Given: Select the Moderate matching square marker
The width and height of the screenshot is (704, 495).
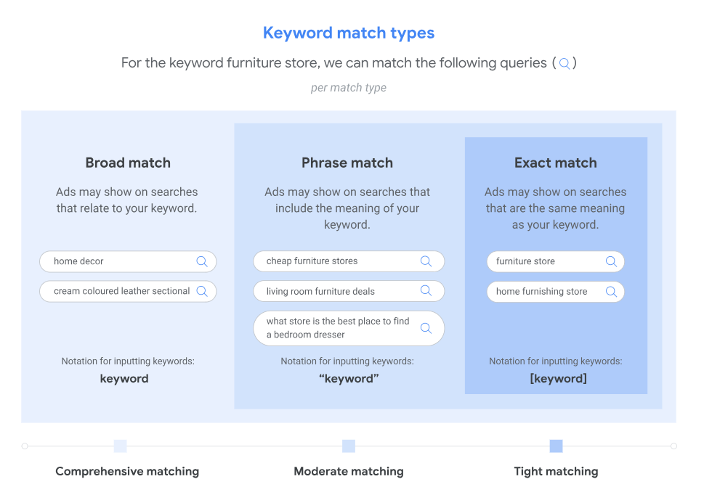Looking at the screenshot, I should click(349, 446).
